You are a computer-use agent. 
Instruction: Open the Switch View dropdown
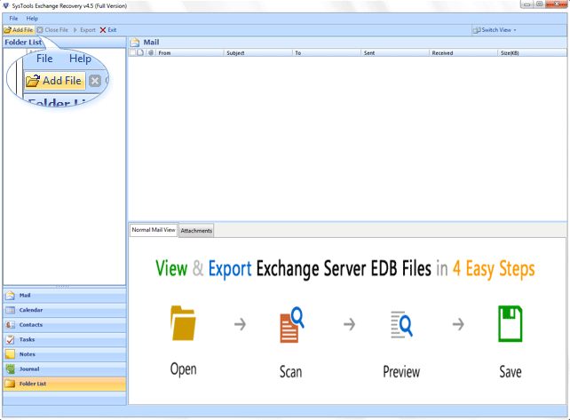(x=495, y=30)
